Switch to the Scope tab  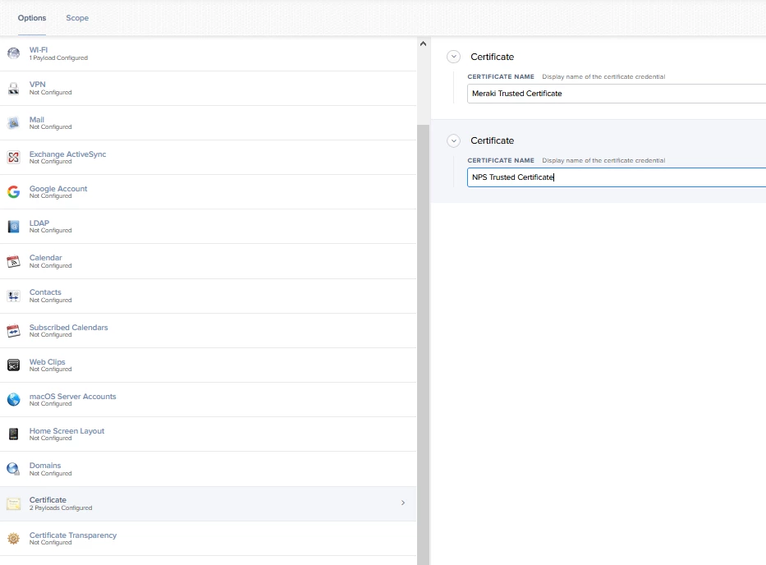pyautogui.click(x=77, y=18)
